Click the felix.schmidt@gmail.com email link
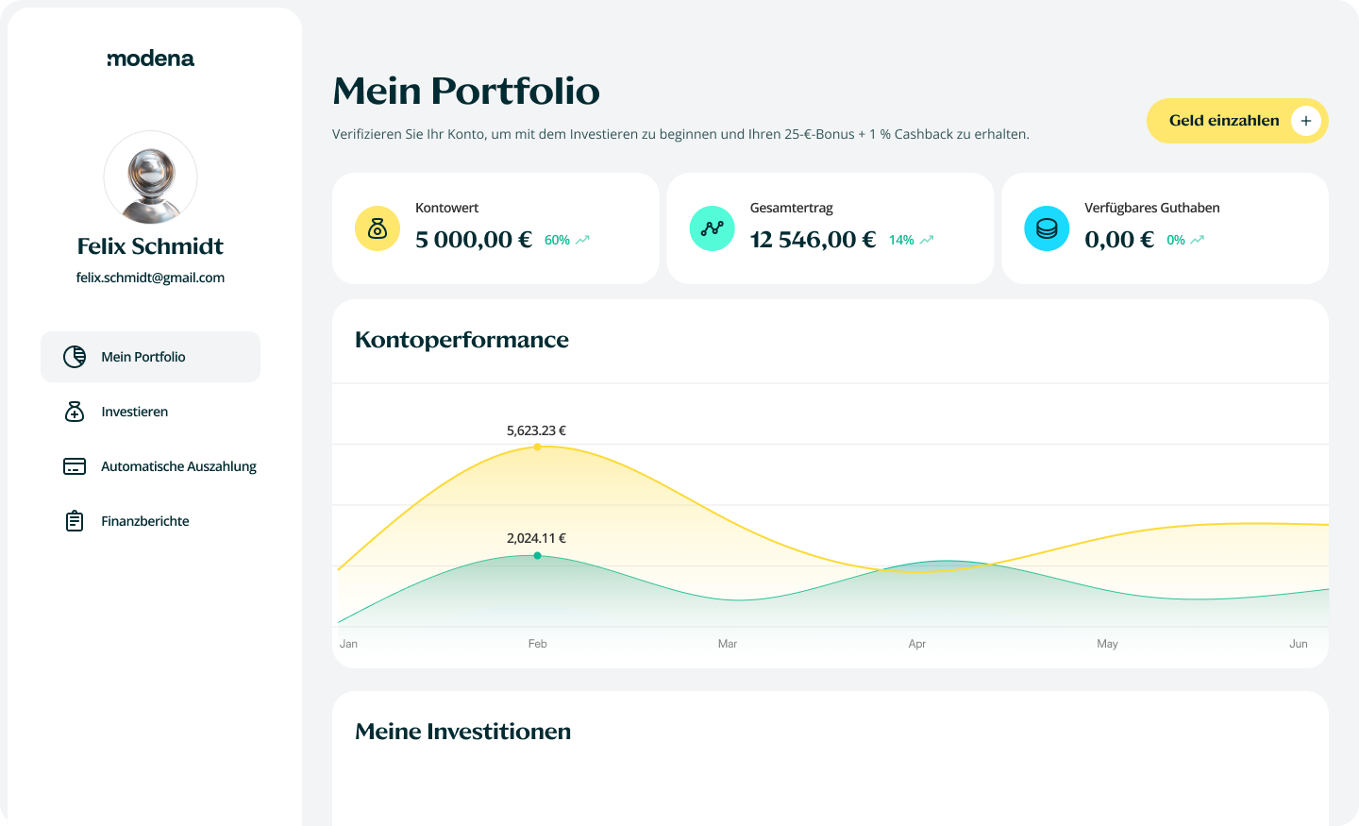This screenshot has height=826, width=1359. (150, 278)
